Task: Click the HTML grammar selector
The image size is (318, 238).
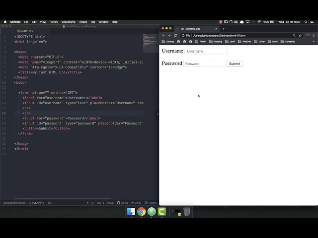Action: [x=110, y=203]
